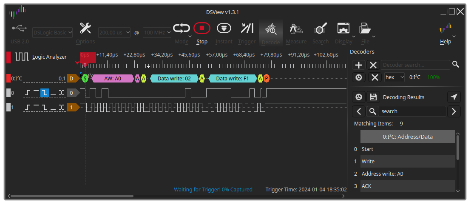
Task: Click the Decoder search input field
Action: (415, 65)
